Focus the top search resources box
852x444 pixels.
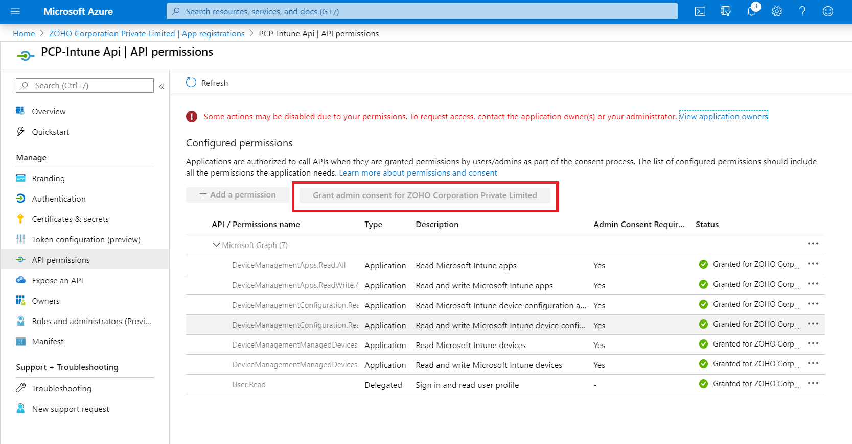click(x=422, y=11)
